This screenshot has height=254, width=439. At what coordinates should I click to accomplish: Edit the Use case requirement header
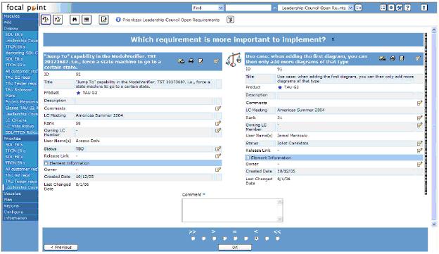(418, 58)
